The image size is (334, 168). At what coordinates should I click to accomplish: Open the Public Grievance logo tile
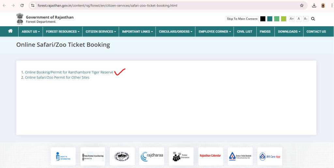181,156
